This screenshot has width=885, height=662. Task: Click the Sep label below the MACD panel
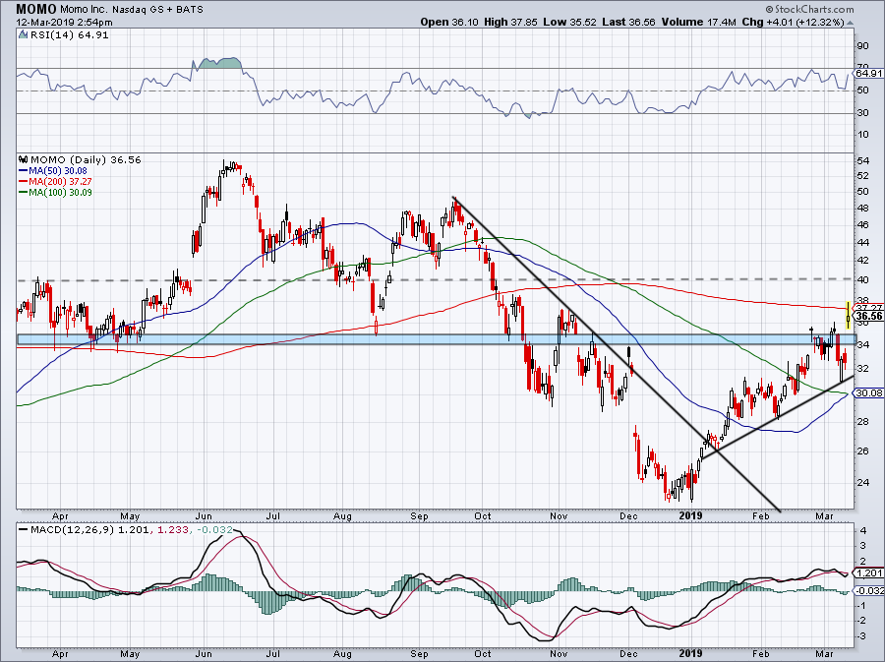419,654
